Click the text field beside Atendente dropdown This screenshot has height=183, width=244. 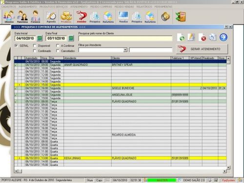151,50
